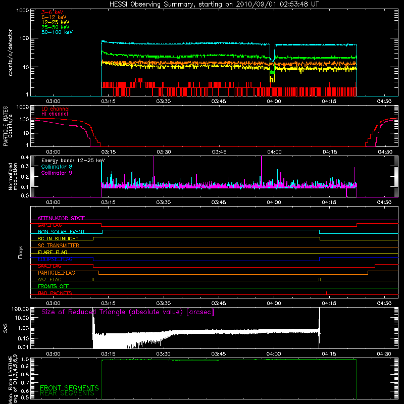Click the ATTENUATOR_STATE flag label
The width and height of the screenshot is (404, 404).
point(61,218)
